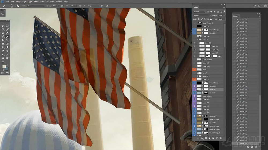Hide Layer 236
This screenshot has height=150, width=268.
195,86
